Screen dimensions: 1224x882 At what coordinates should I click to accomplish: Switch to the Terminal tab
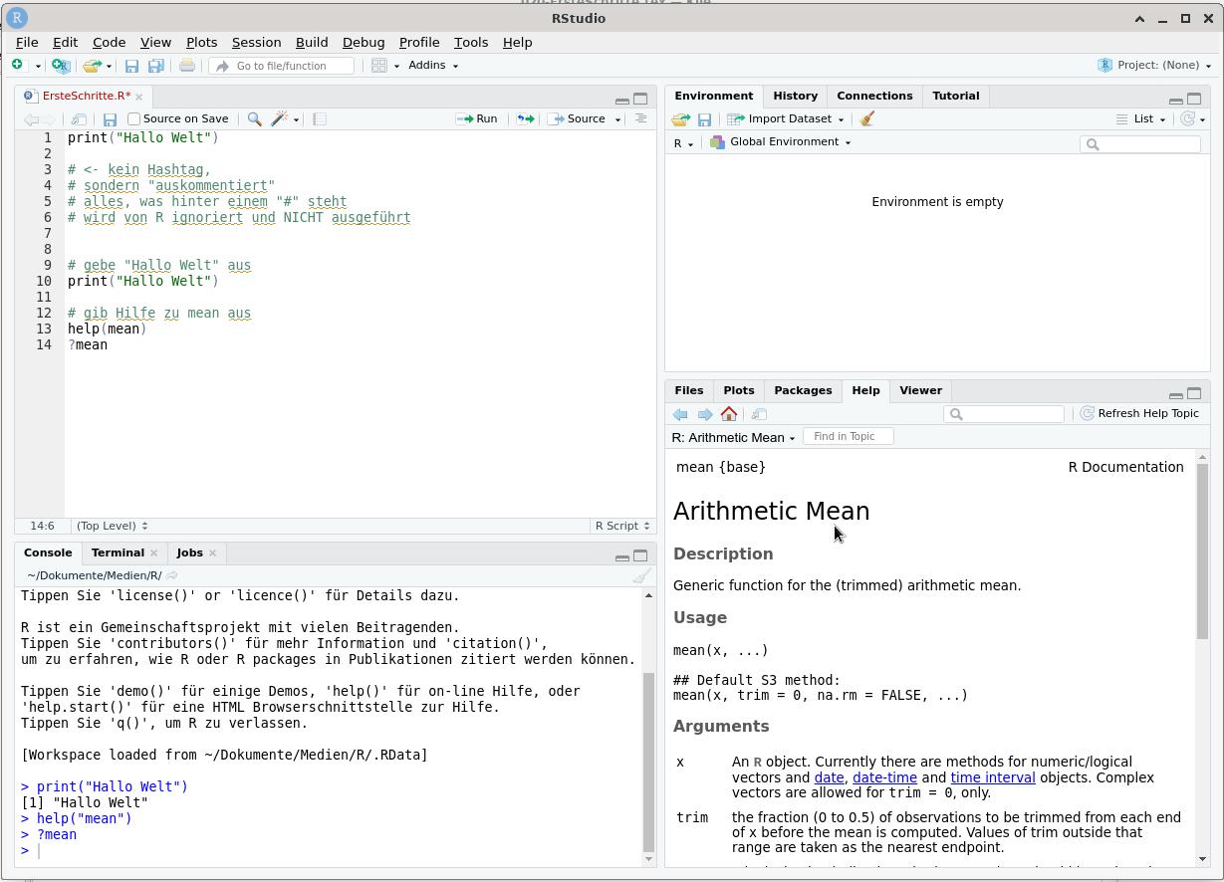click(118, 552)
